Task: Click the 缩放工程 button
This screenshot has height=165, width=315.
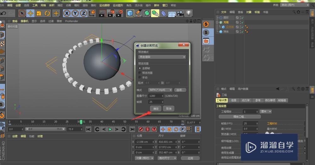Action: pos(240,117)
